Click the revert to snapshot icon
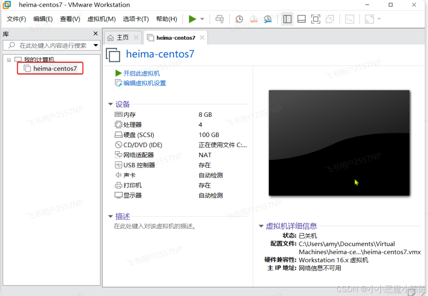This screenshot has height=296, width=428. (x=253, y=19)
